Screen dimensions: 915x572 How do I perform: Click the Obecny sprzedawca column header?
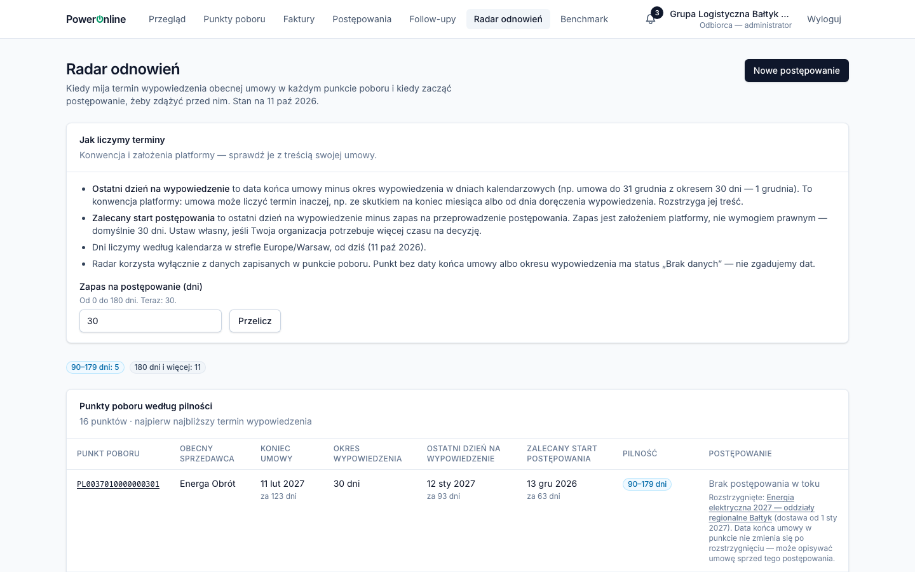coord(207,454)
